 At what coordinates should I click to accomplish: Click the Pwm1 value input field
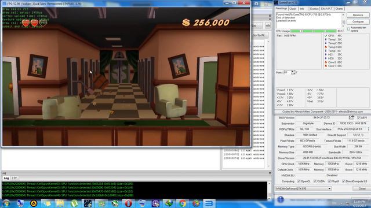288,72
